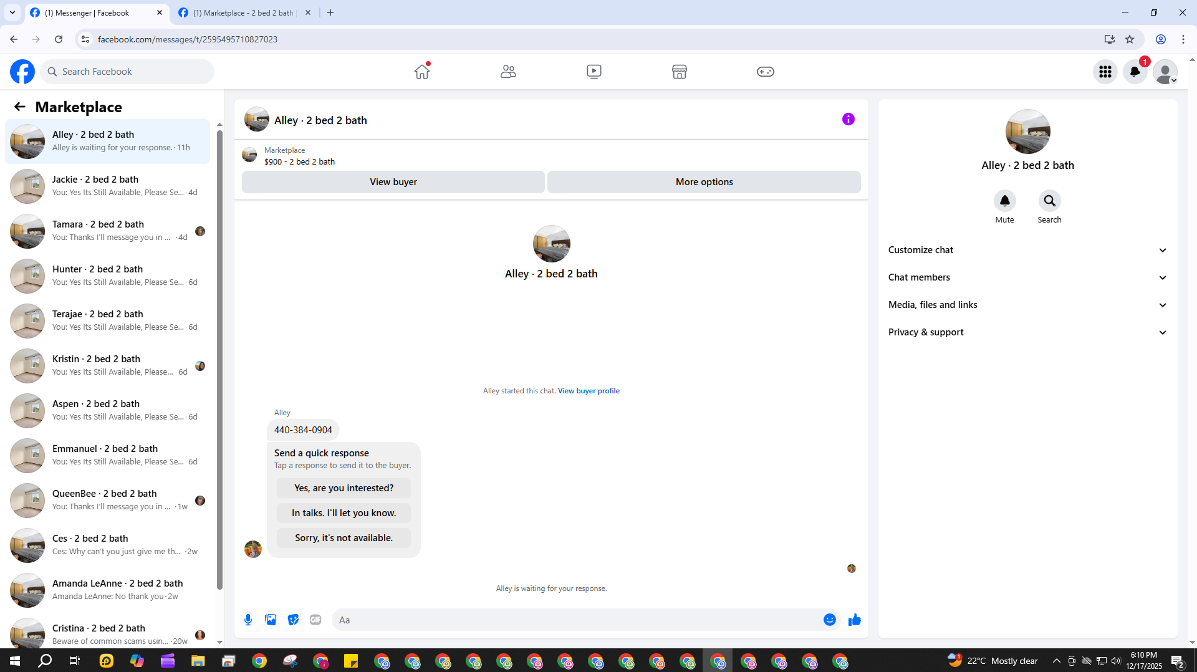Viewport: 1197px width, 672px height.
Task: Open Chrome tab search dropdown
Action: (x=12, y=12)
